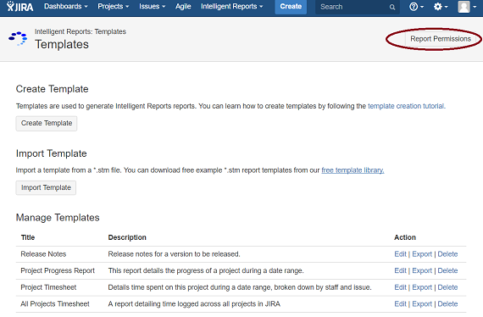The height and width of the screenshot is (317, 483).
Task: Expand the Issues dropdown menu
Action: [153, 7]
